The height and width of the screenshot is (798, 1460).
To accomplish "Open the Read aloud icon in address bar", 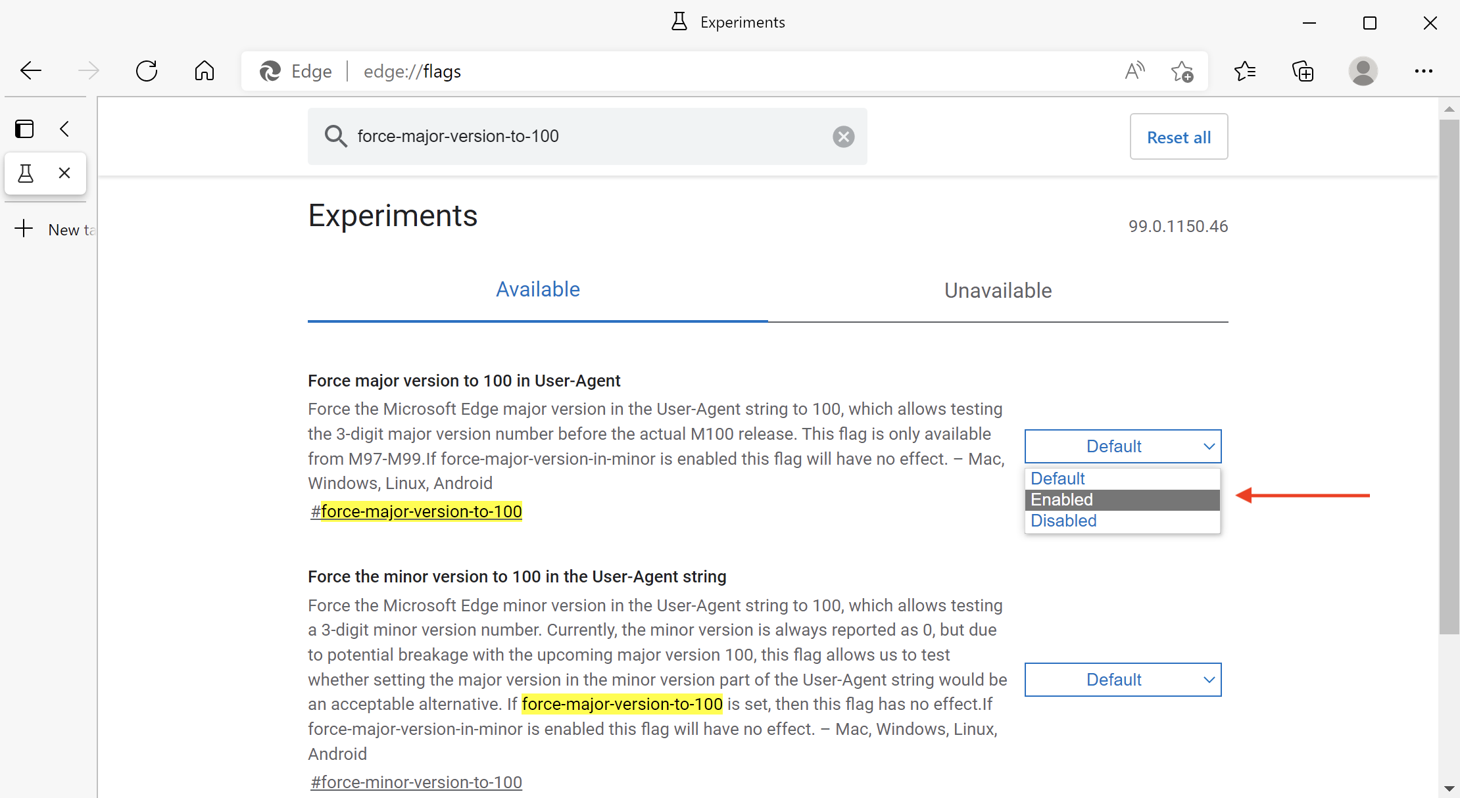I will (x=1134, y=71).
